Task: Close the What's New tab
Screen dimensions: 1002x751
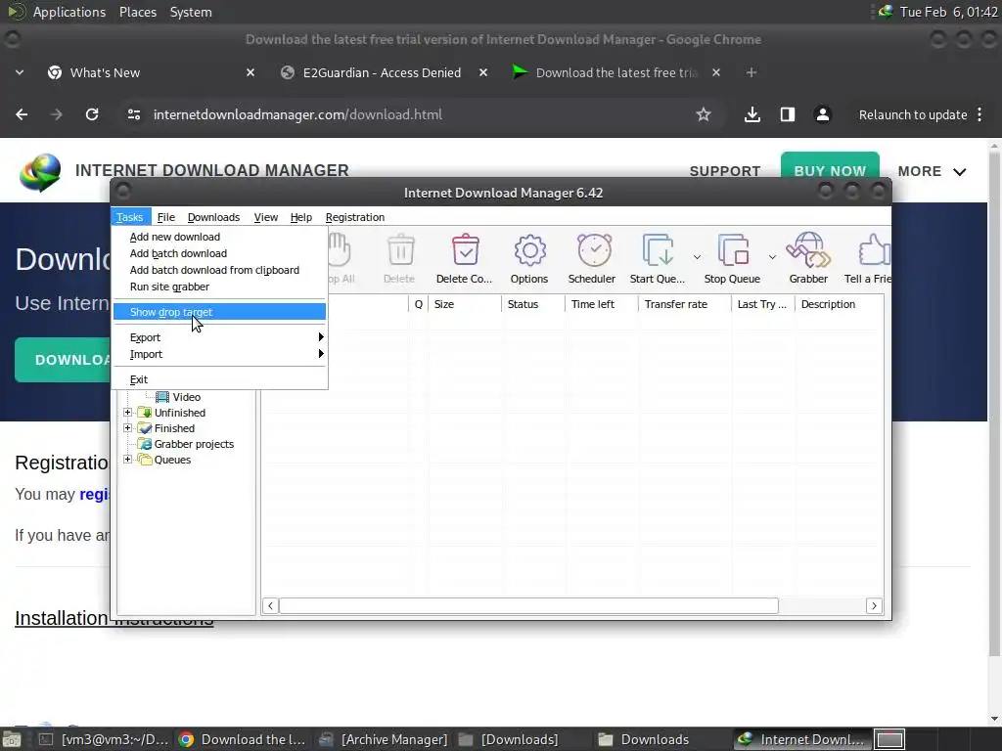Action: point(250,72)
